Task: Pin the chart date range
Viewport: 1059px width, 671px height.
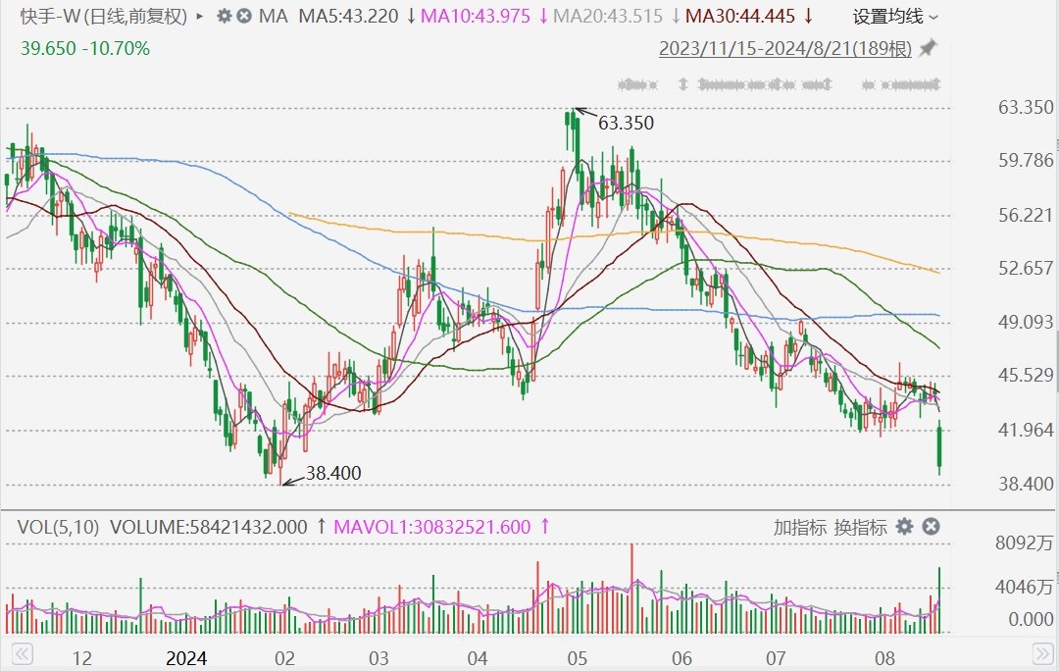Action: [930, 48]
